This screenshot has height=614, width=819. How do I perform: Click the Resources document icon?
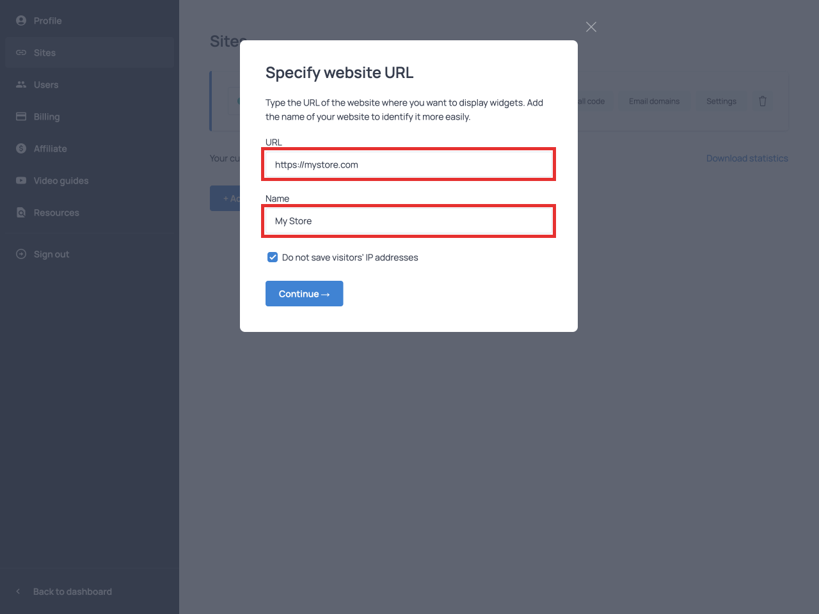pos(21,212)
